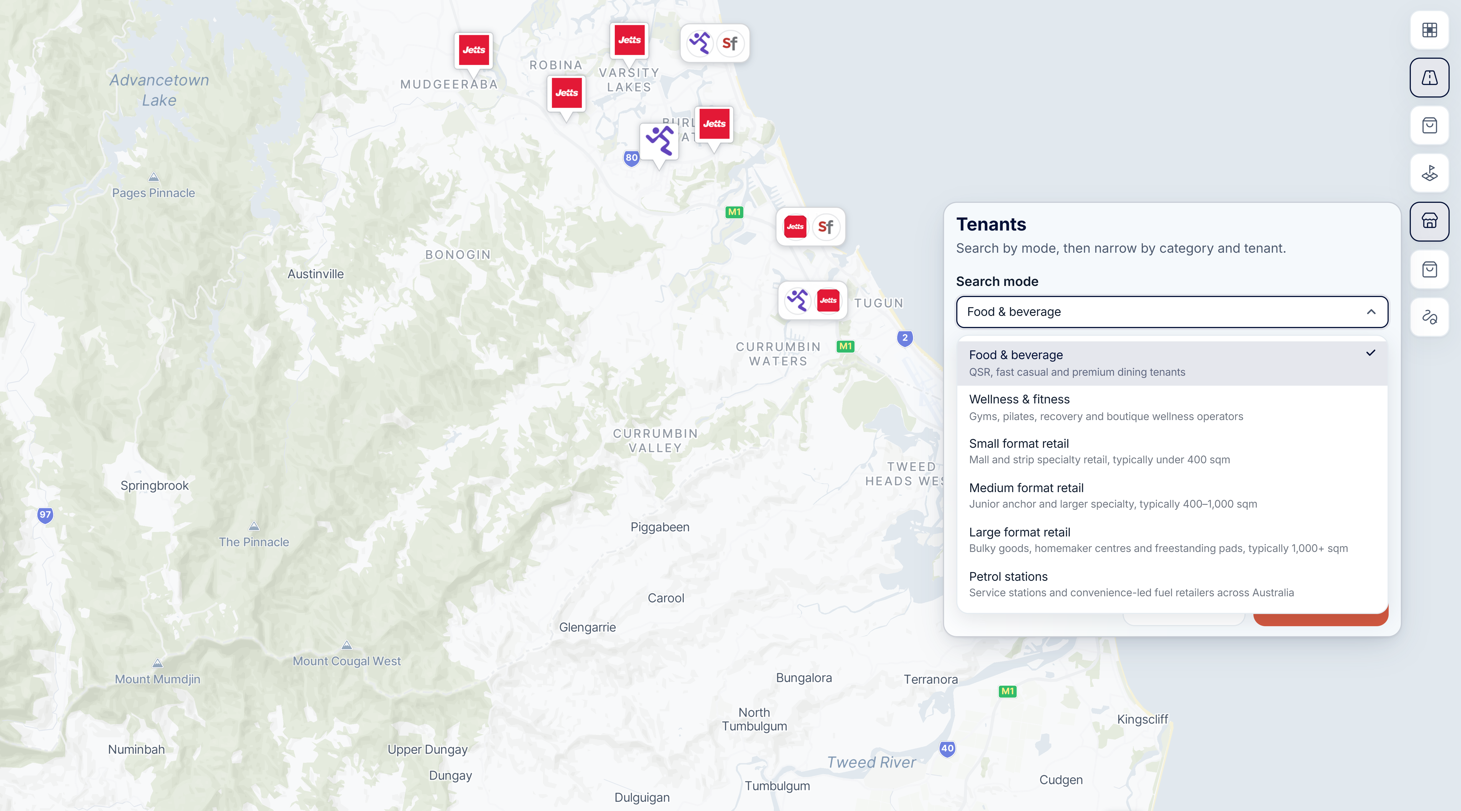
Task: Toggle the road layer icon
Action: pyautogui.click(x=1429, y=78)
